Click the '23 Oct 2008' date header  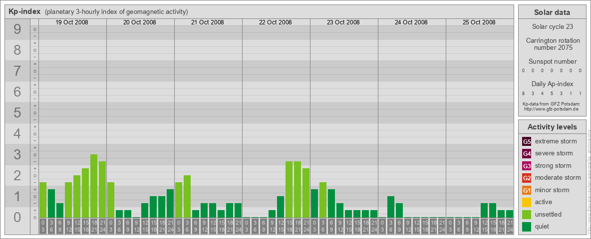tap(343, 22)
